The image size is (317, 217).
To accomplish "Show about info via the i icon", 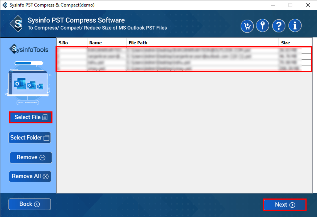I will pyautogui.click(x=295, y=26).
